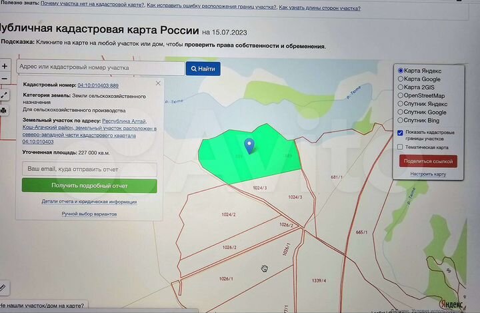The image size is (480, 313).
Task: Open link Как исправить ошибку расположения границ
Action: click(211, 6)
